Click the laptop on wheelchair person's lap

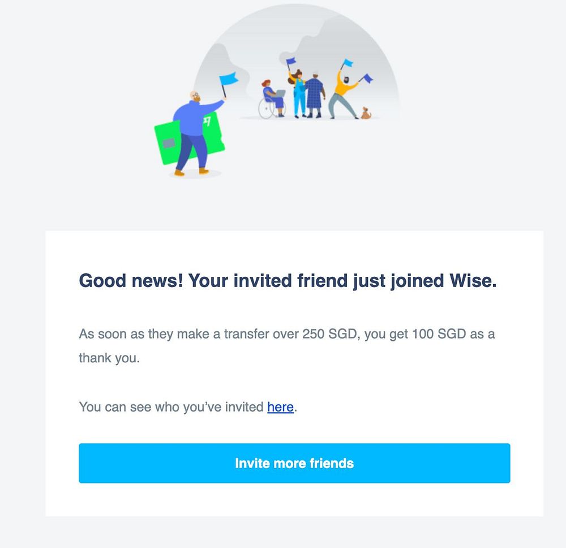pos(280,94)
